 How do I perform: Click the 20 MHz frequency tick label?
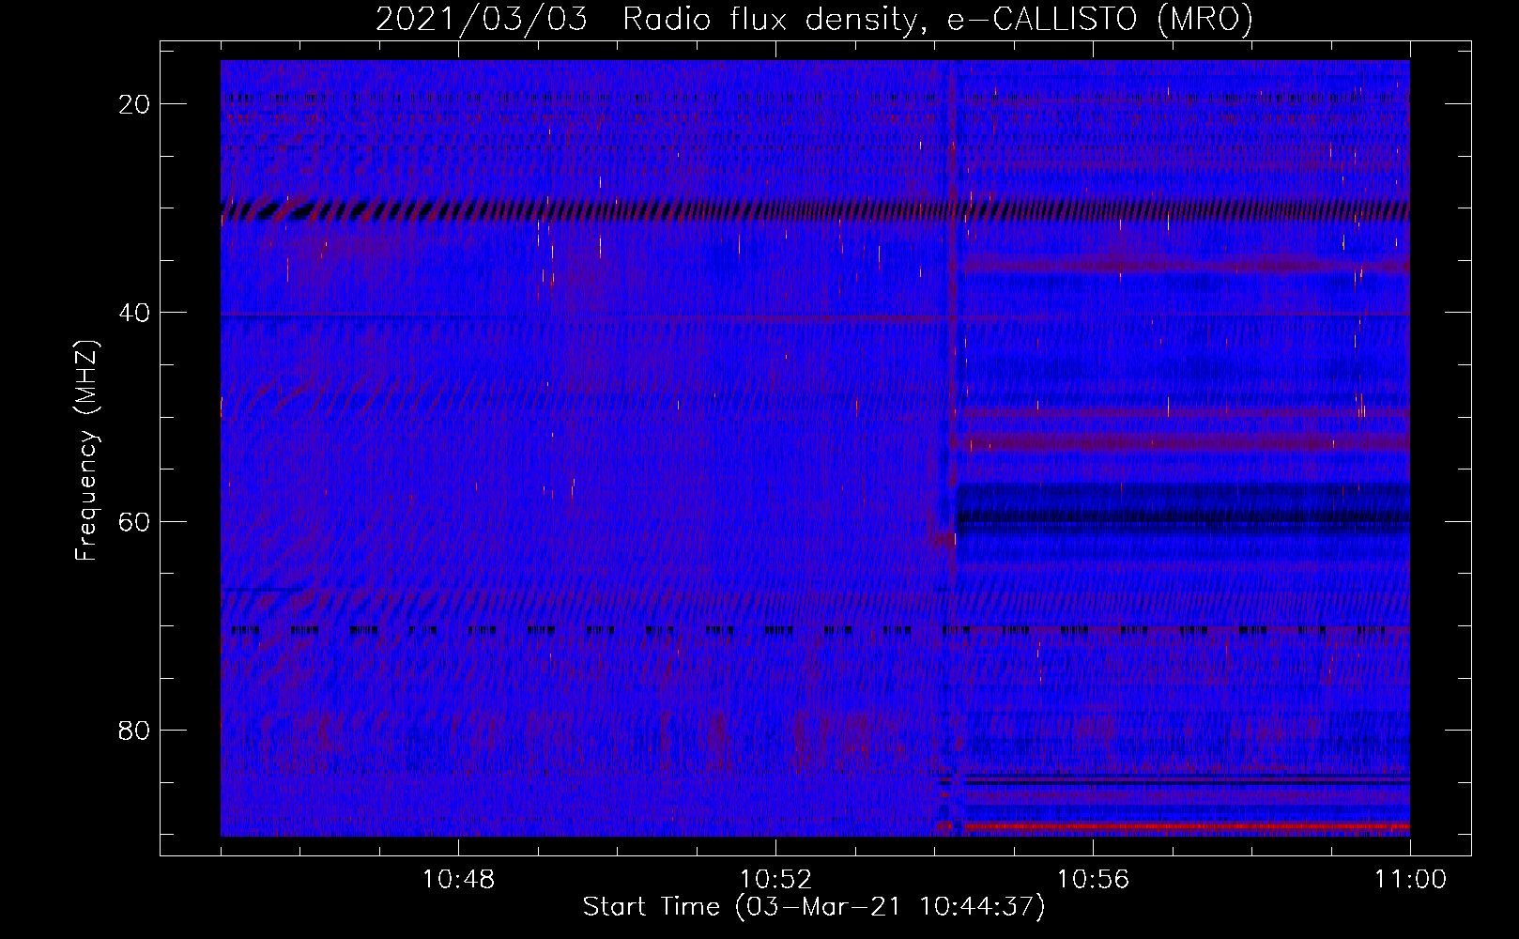(134, 104)
